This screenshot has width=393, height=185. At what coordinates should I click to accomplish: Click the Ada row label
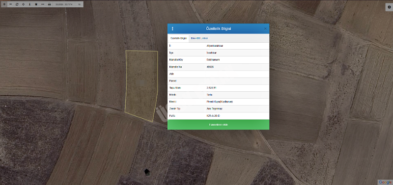(x=171, y=74)
